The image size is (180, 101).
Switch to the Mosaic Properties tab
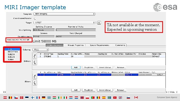pyautogui.click(x=76, y=45)
